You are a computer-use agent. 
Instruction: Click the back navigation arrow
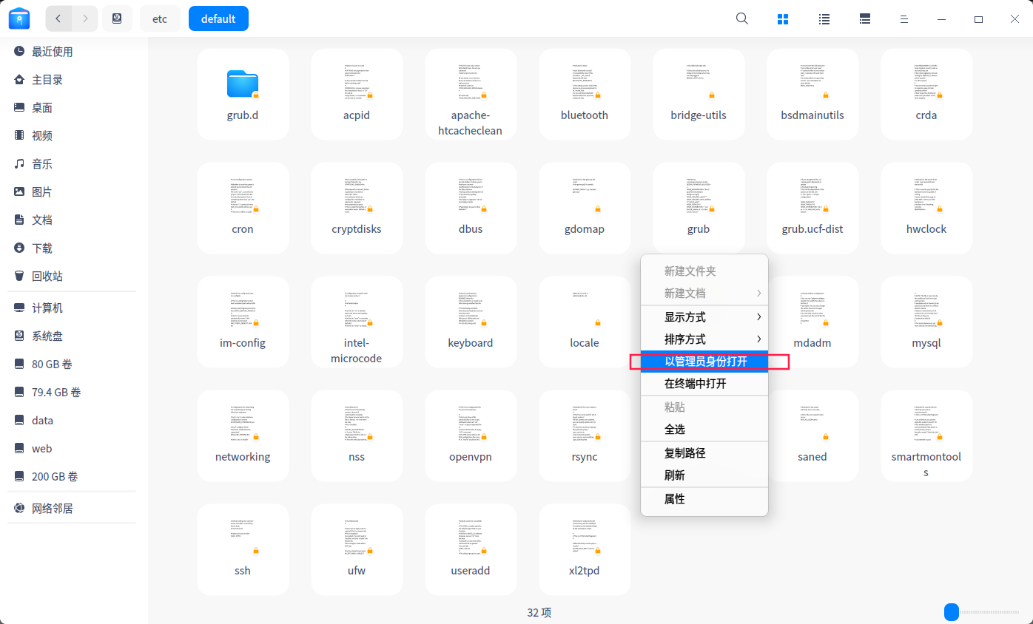[x=58, y=18]
